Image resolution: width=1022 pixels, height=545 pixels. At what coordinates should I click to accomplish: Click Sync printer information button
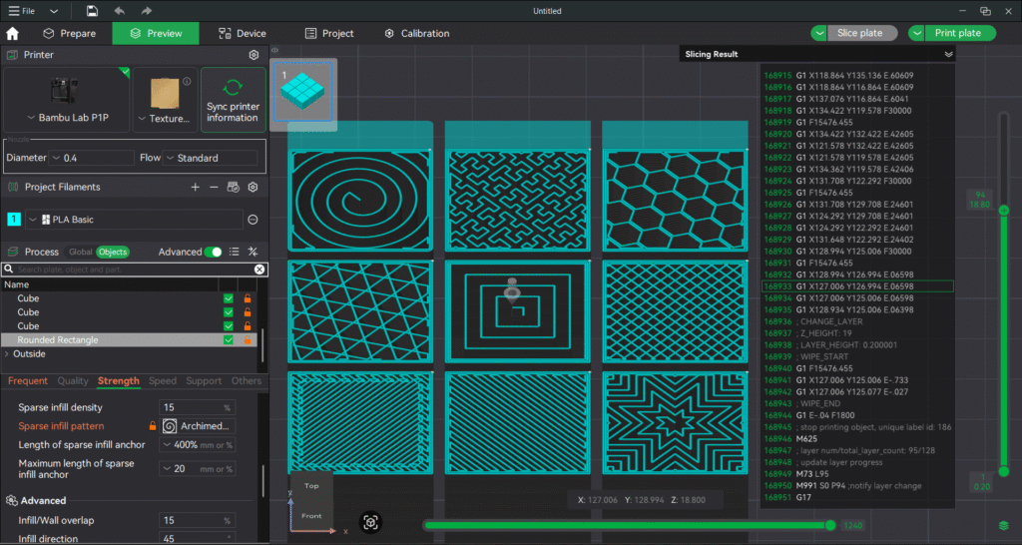tap(234, 100)
